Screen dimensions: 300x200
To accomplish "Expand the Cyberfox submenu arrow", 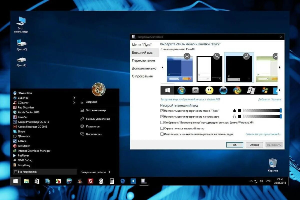I will pos(74,98).
